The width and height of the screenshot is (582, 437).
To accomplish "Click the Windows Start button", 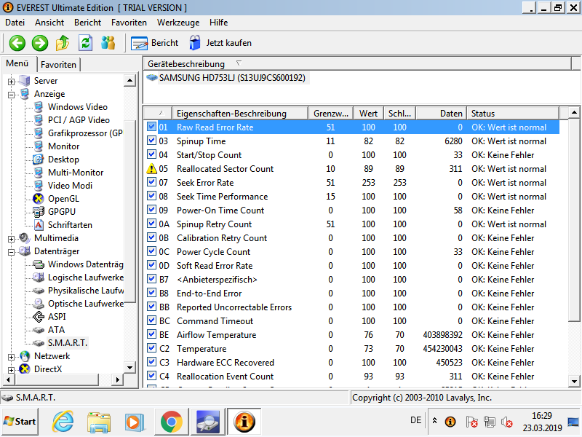I will pyautogui.click(x=20, y=422).
